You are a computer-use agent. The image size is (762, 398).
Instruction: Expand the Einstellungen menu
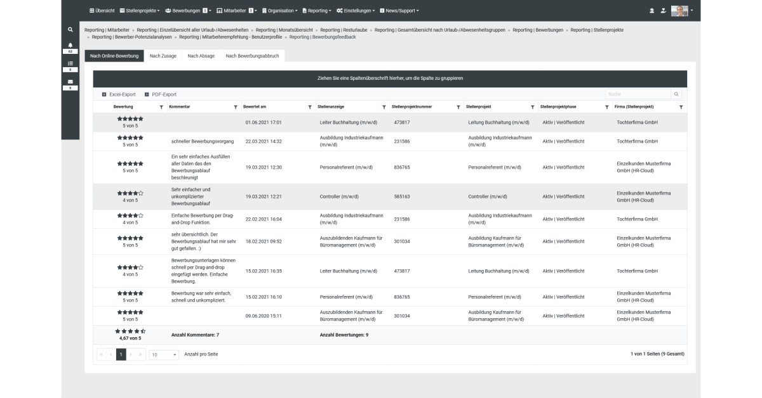pos(355,11)
